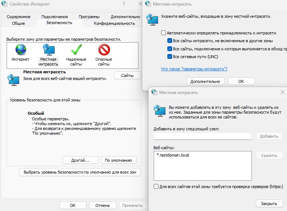
Task: Click the intranet computer icon beside zone description
Action: [13, 80]
